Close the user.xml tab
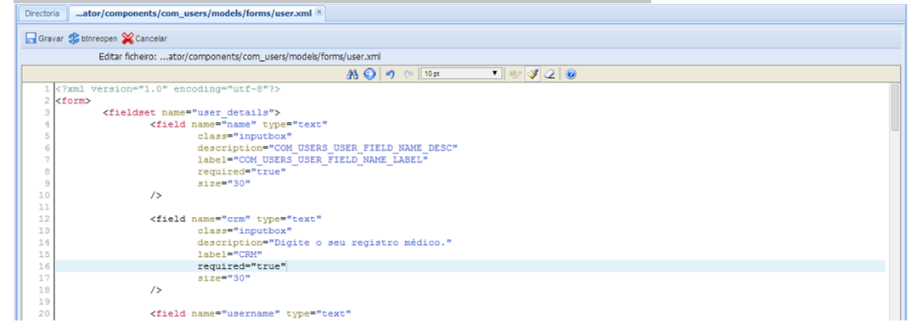Screen dimensions: 923x334 tap(318, 12)
